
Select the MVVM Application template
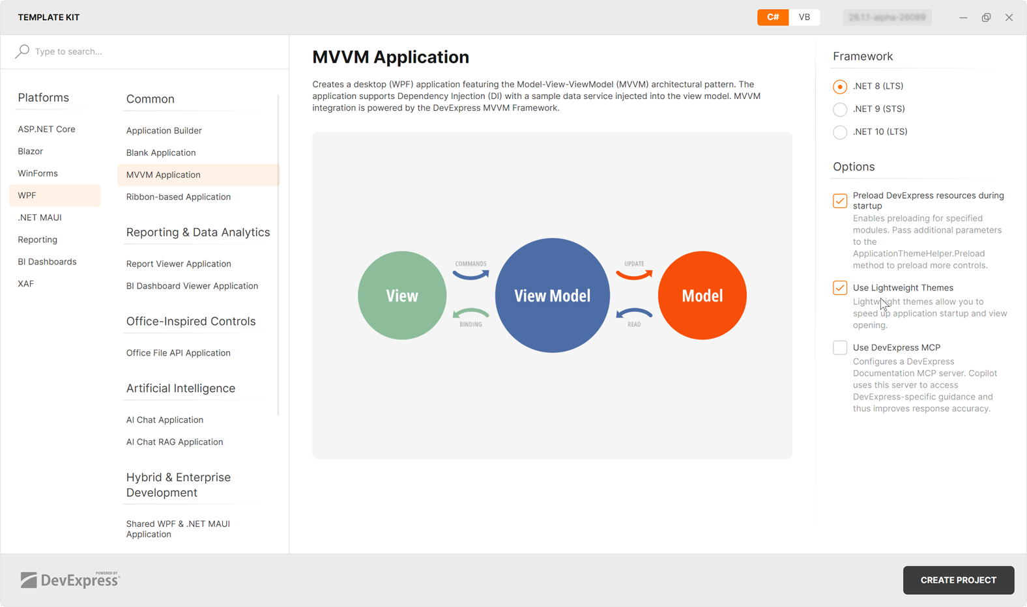[198, 175]
